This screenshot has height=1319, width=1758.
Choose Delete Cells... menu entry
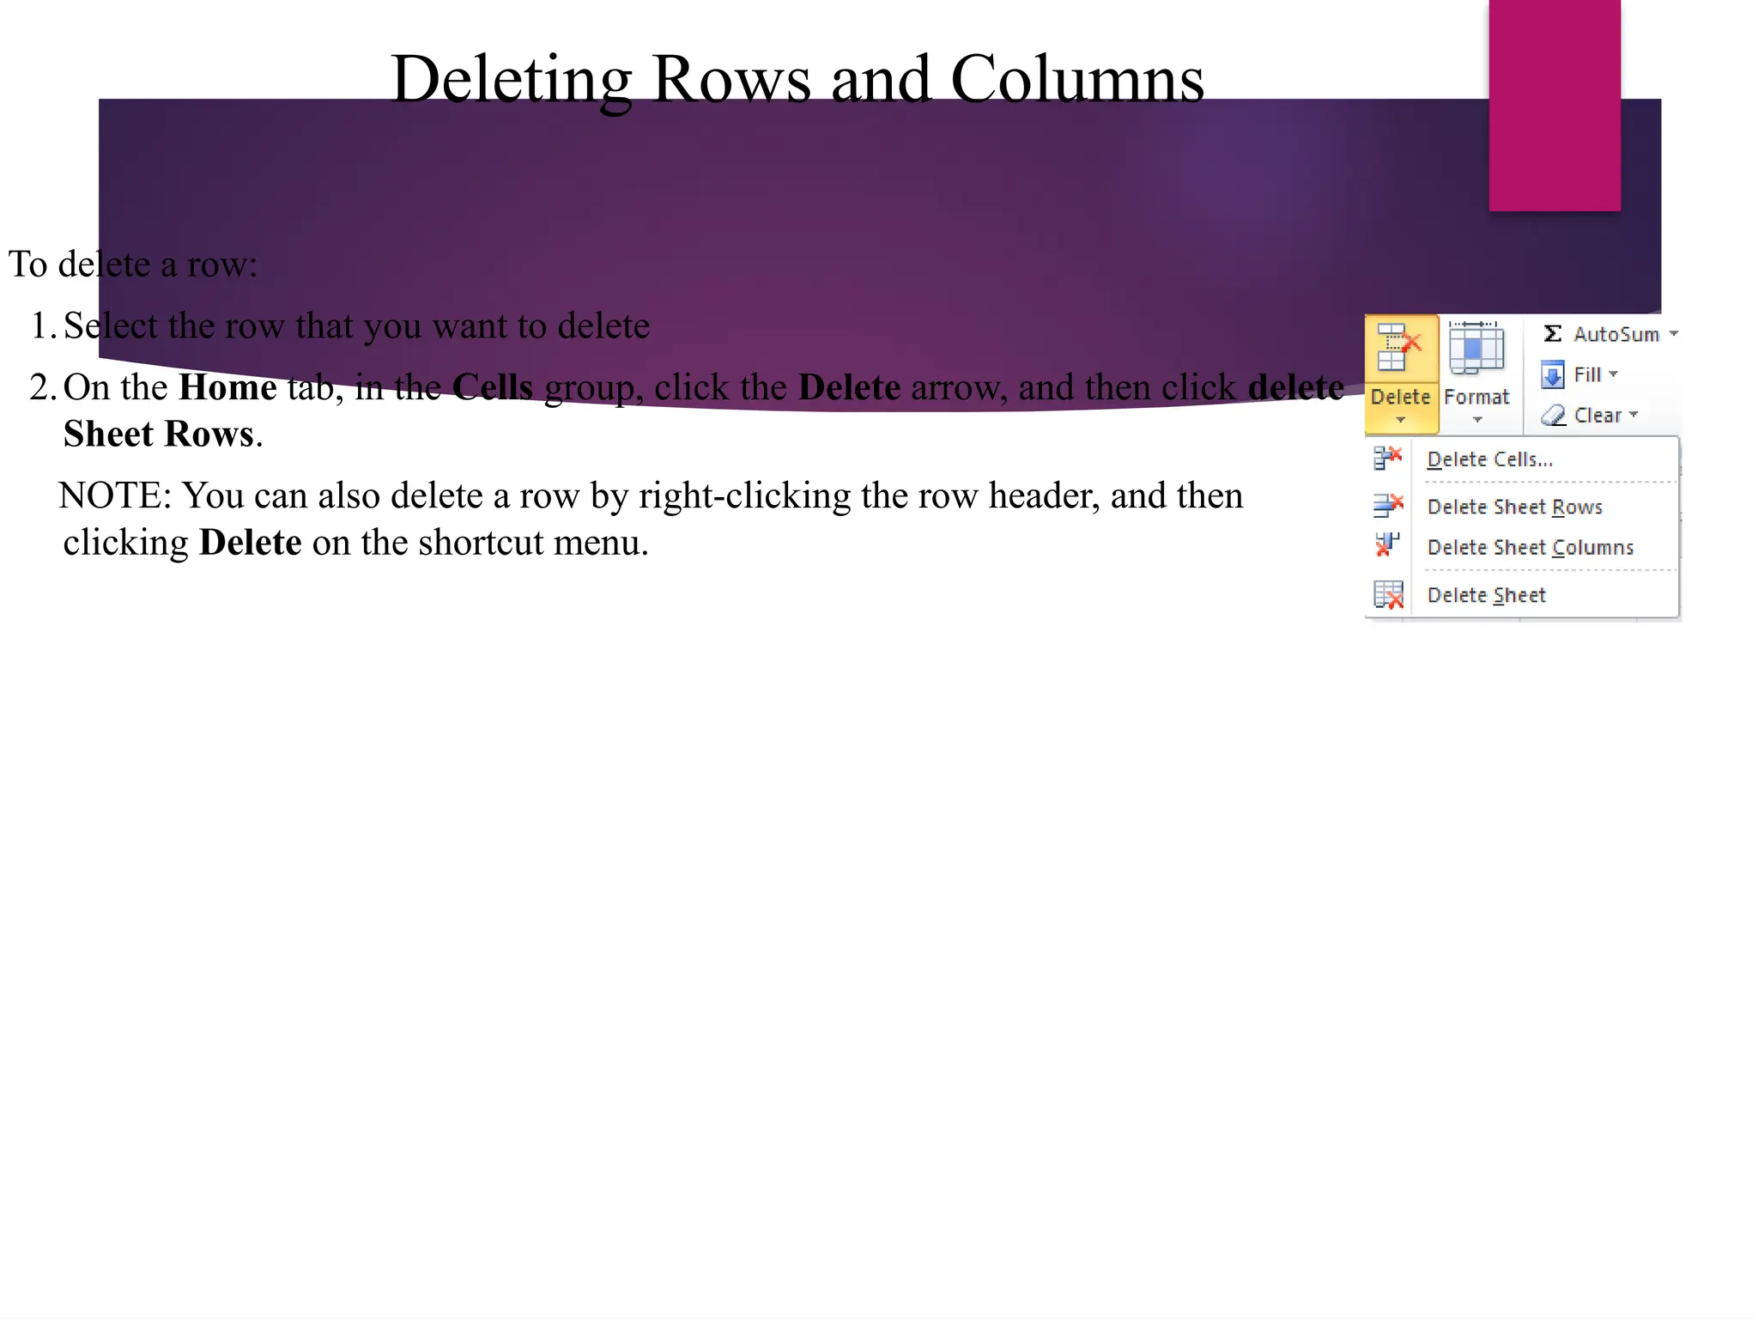(x=1489, y=459)
